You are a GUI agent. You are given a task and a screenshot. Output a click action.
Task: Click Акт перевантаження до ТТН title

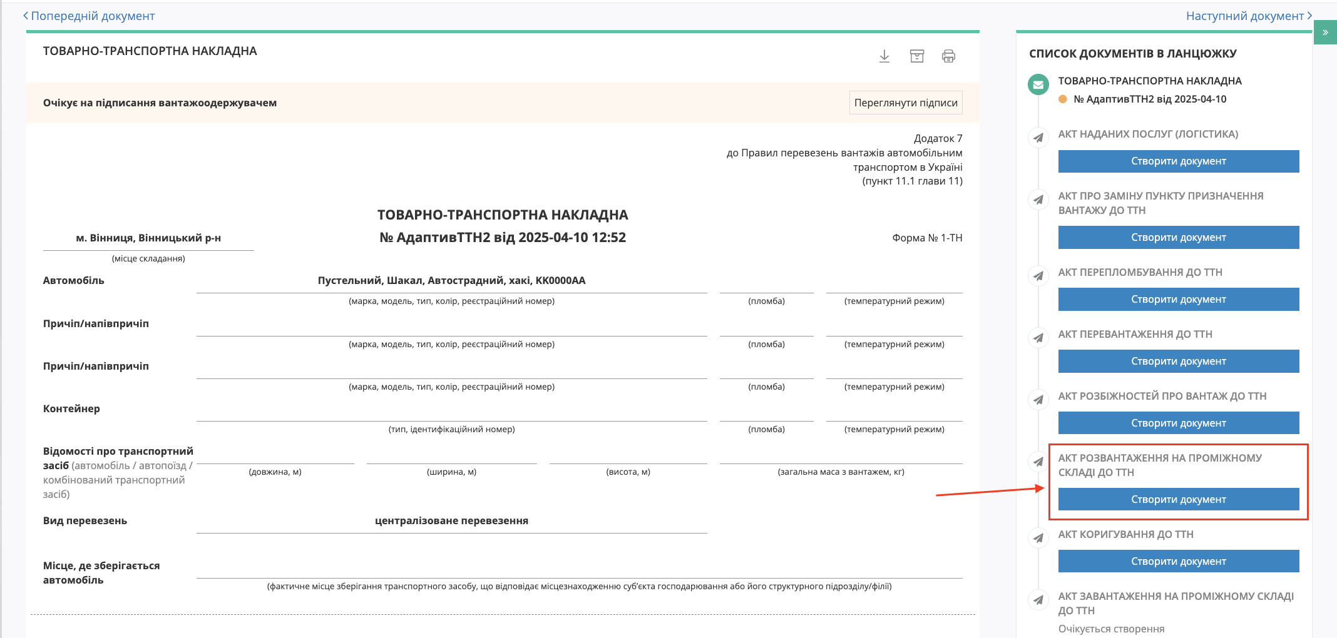pyautogui.click(x=1135, y=334)
